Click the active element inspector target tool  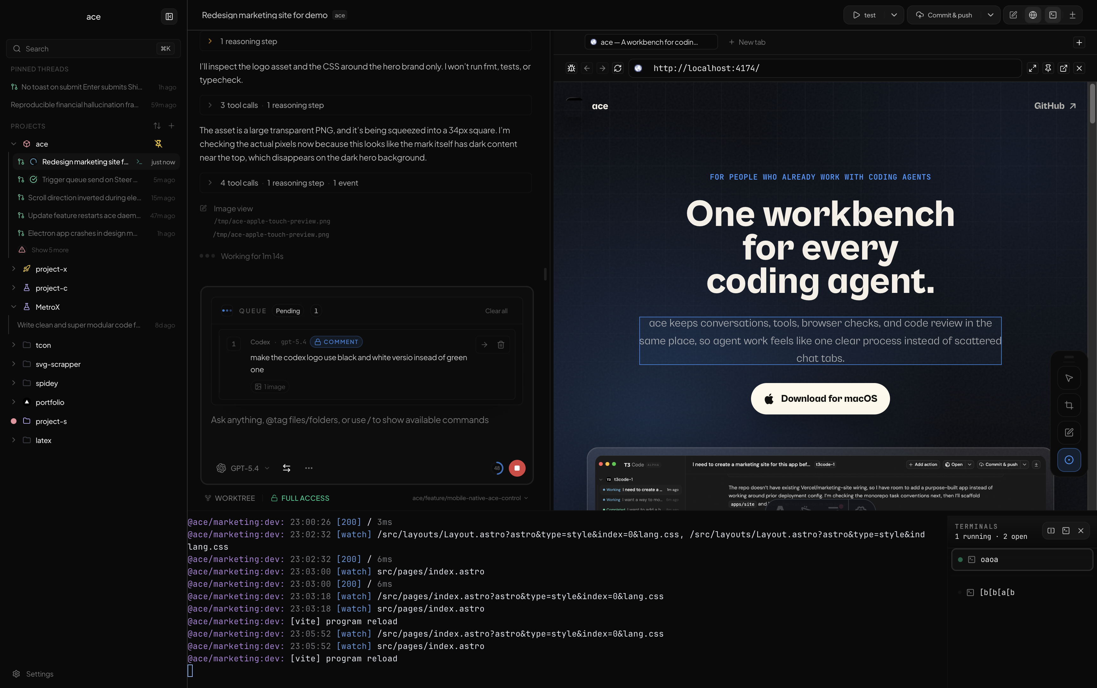pyautogui.click(x=1069, y=460)
